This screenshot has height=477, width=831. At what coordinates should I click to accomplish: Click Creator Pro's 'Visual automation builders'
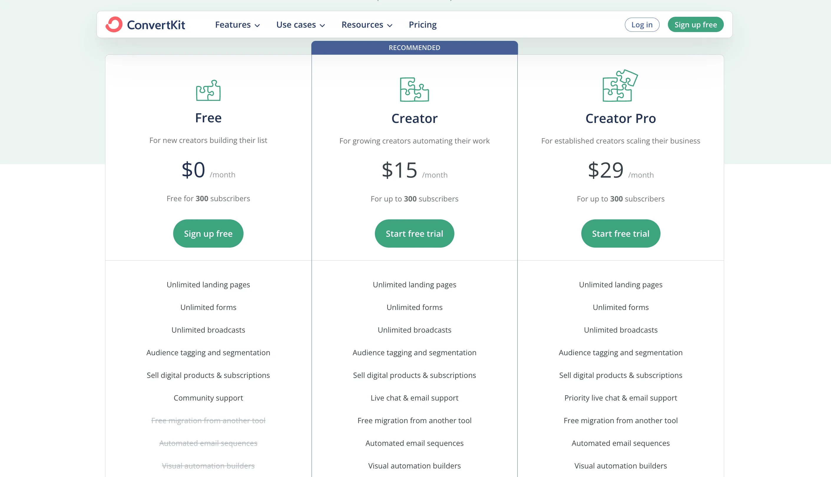point(620,466)
